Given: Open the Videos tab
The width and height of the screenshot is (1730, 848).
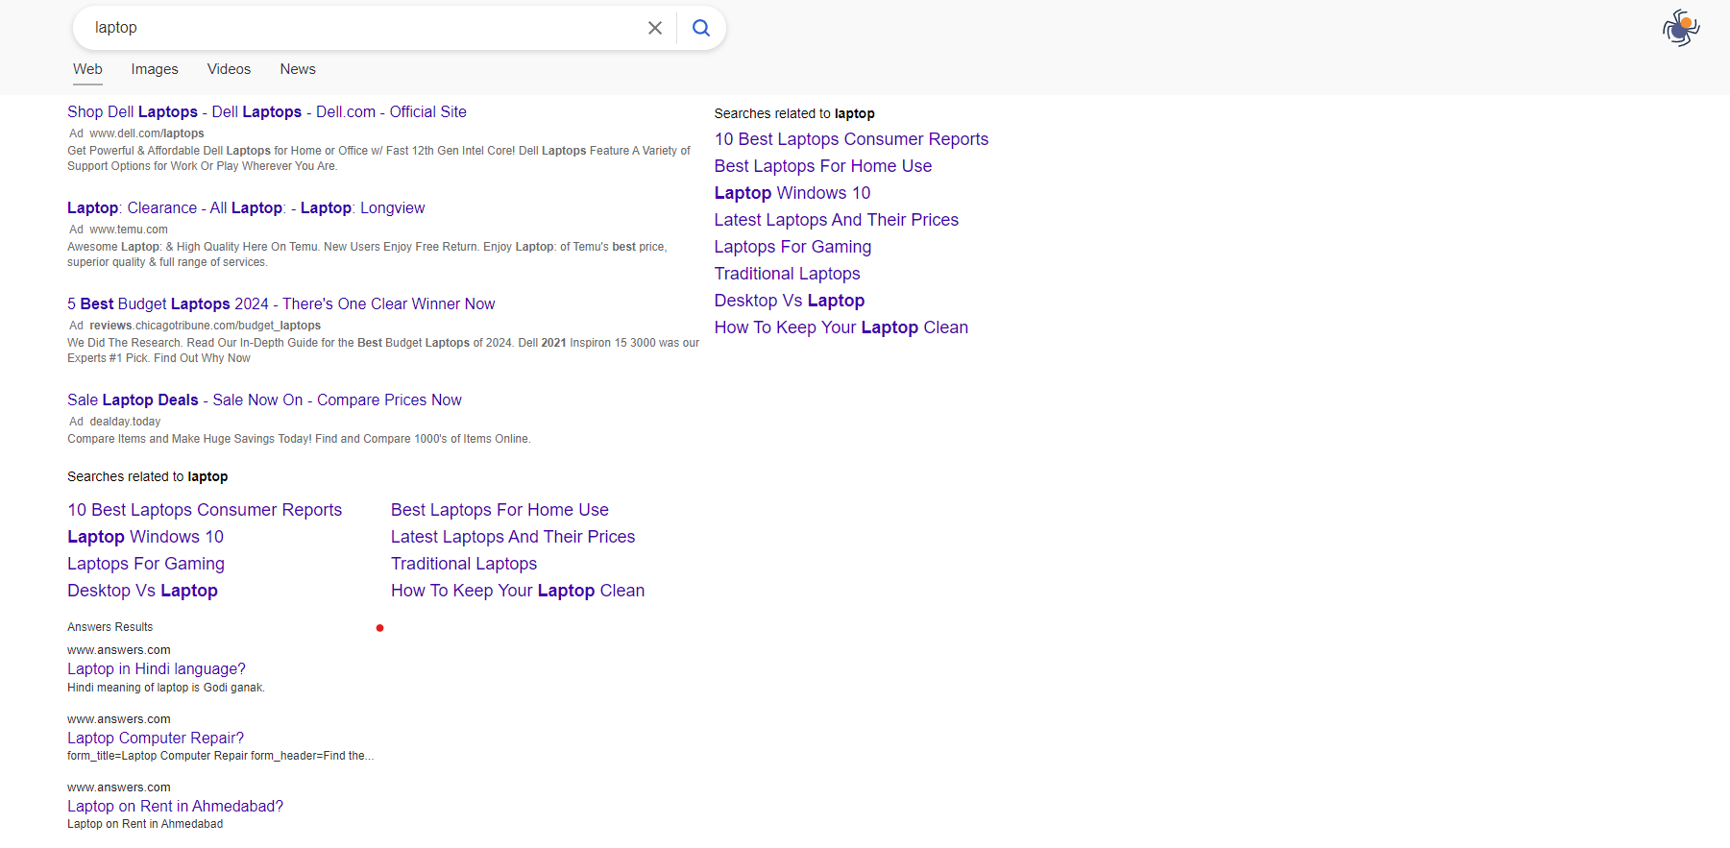Looking at the screenshot, I should tap(229, 69).
